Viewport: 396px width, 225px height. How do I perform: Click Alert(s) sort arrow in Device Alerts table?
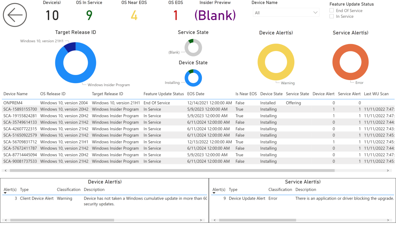click(x=5, y=193)
